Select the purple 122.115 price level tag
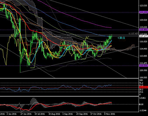148x116 pixels. click(x=144, y=12)
